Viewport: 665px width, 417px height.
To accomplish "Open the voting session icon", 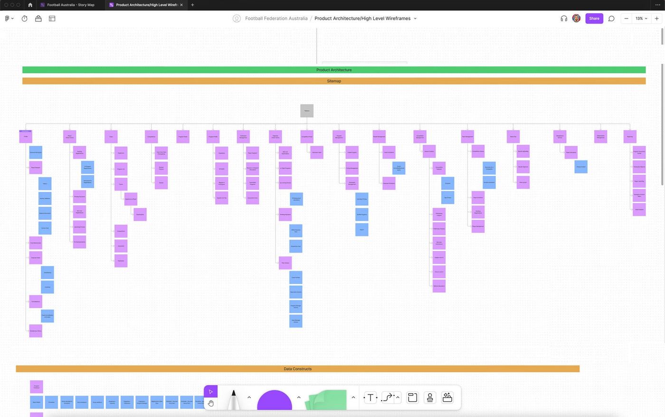I will coord(38,19).
